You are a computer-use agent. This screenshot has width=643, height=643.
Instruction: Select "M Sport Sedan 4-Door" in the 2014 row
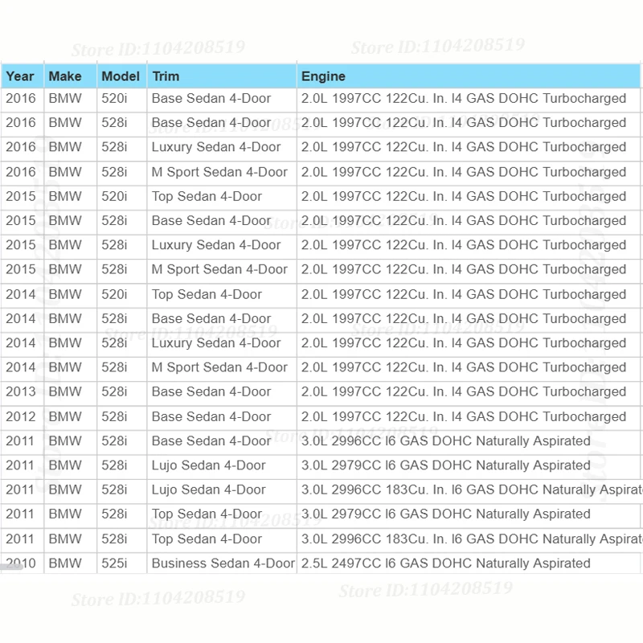[x=219, y=367]
